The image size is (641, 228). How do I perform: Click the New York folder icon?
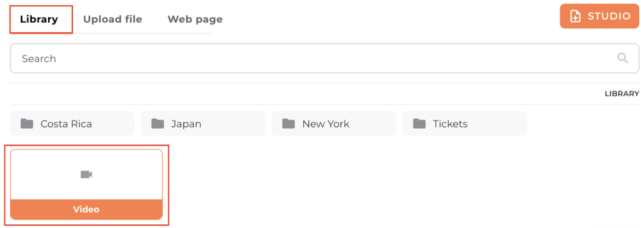[288, 124]
